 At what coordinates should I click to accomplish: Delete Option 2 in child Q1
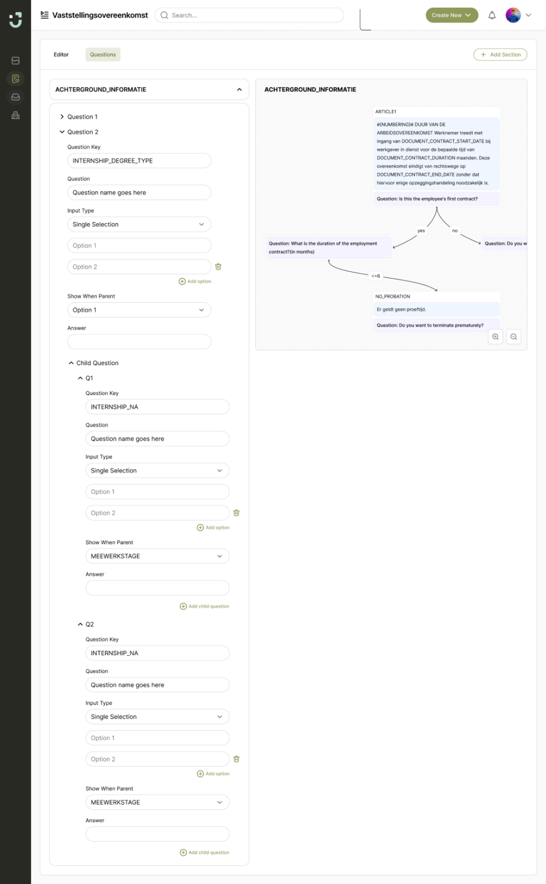coord(237,513)
